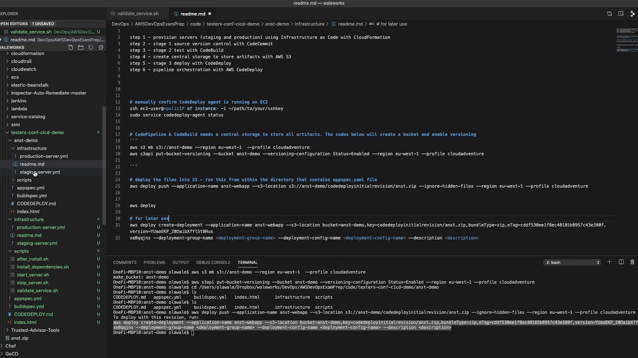Viewport: 638px width, 358px height.
Task: Expand the cloudwatch folder
Action: (23, 69)
